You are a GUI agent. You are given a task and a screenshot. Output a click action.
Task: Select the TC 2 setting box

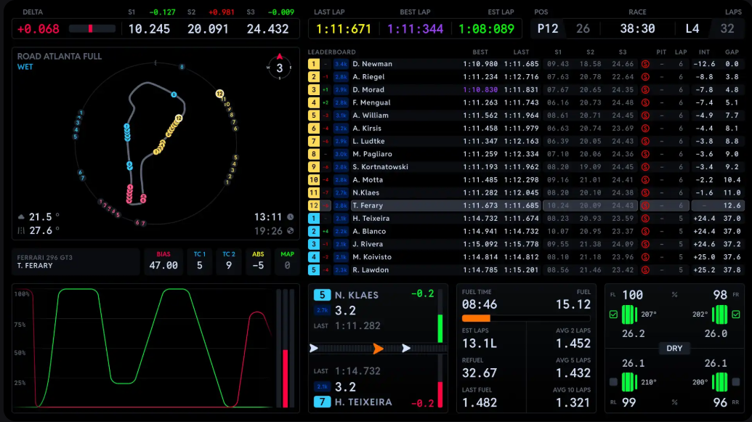(229, 261)
